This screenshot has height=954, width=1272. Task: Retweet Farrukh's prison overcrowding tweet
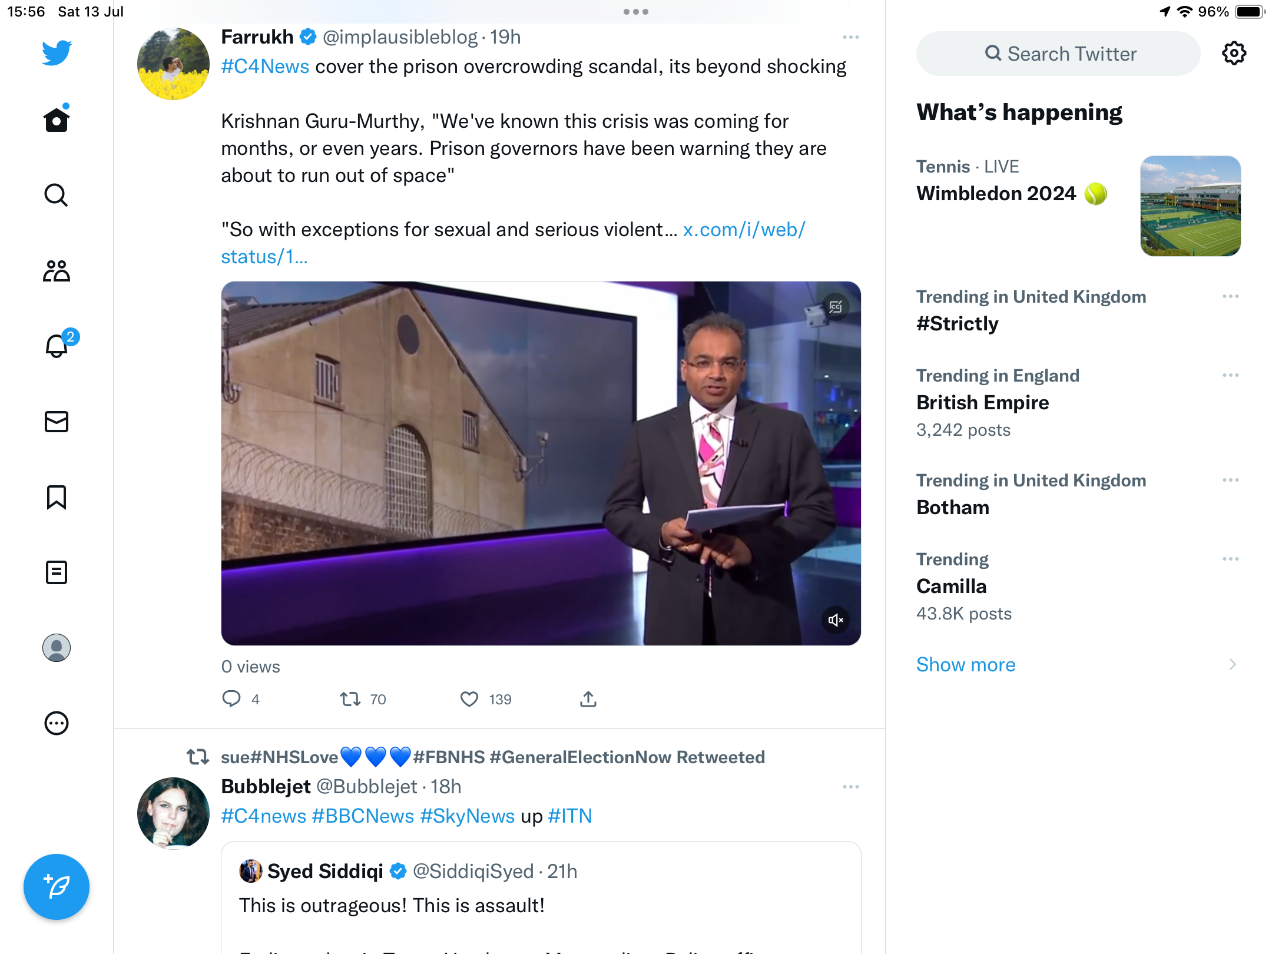[x=350, y=699]
